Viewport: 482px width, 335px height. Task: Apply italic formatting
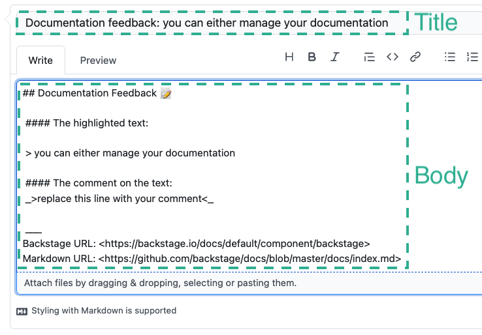click(335, 57)
